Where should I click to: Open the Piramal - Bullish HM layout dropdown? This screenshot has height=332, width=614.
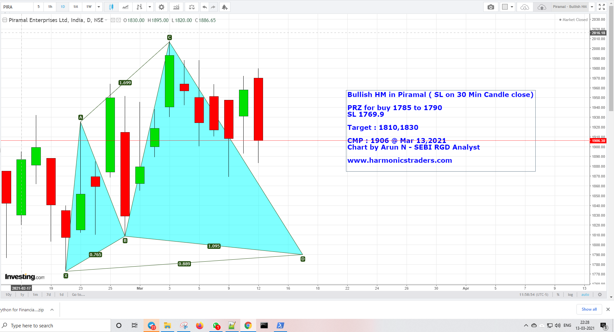tap(592, 7)
